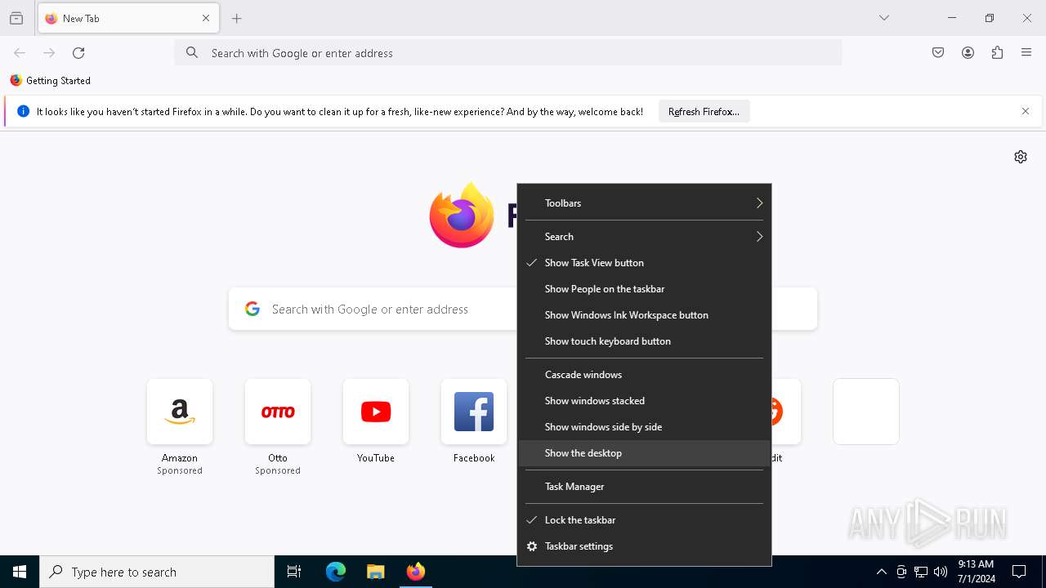Focus the top address bar field
The width and height of the screenshot is (1046, 588).
coord(508,53)
